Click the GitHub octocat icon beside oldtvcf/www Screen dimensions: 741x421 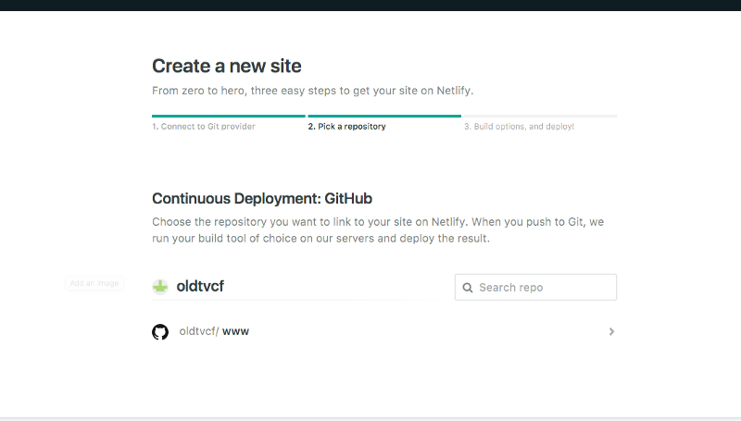pos(160,332)
